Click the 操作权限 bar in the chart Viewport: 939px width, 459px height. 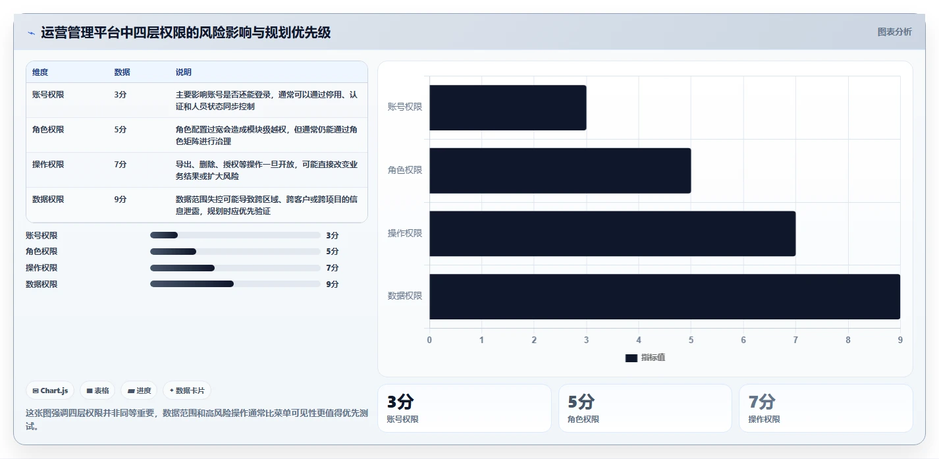click(x=612, y=233)
